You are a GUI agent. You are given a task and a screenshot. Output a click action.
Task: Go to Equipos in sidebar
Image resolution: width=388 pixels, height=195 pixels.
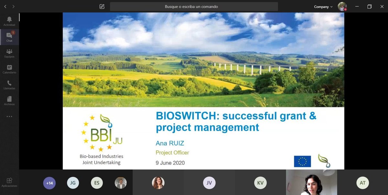pyautogui.click(x=9, y=53)
